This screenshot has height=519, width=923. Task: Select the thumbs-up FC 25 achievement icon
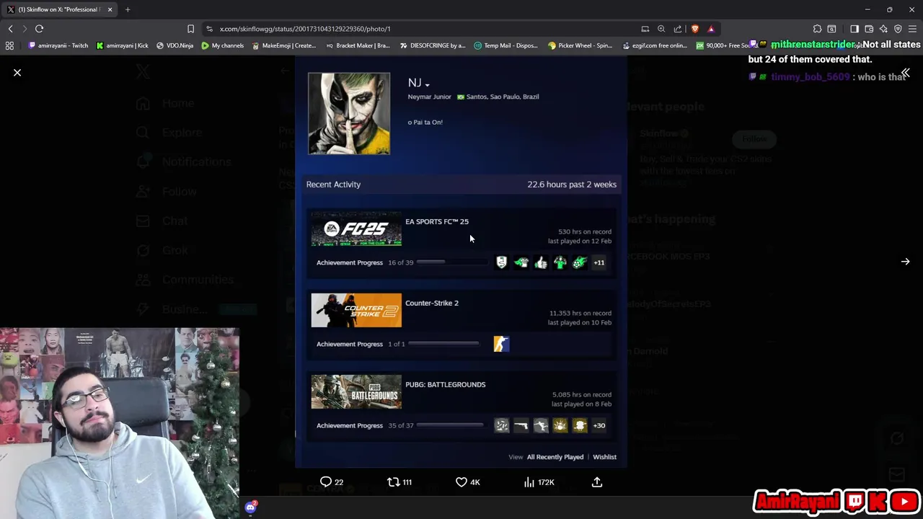541,262
